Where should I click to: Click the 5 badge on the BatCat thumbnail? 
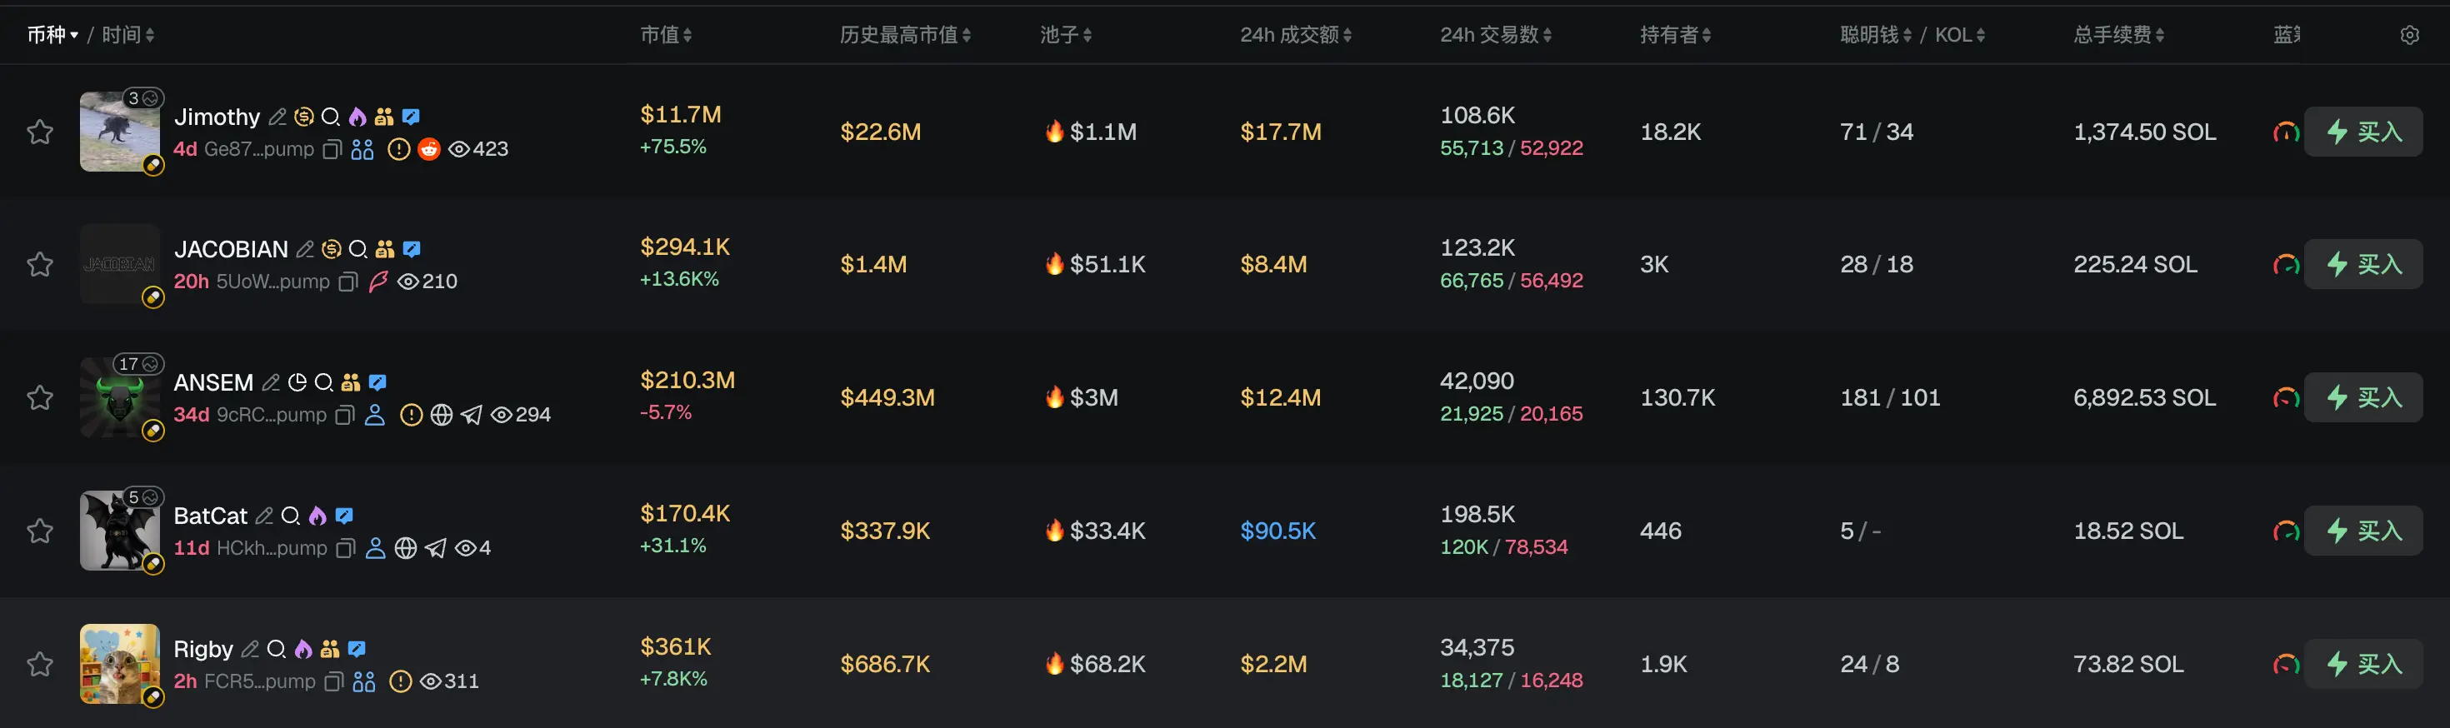(144, 497)
